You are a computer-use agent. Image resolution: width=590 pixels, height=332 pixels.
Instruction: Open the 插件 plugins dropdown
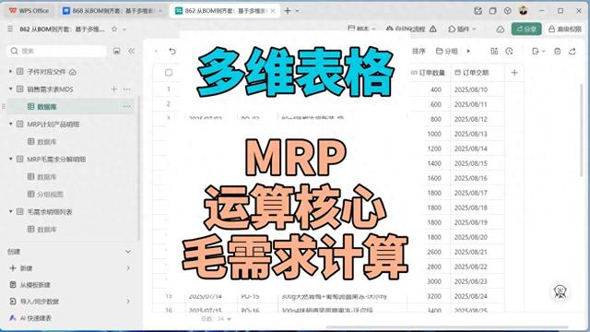(x=462, y=29)
